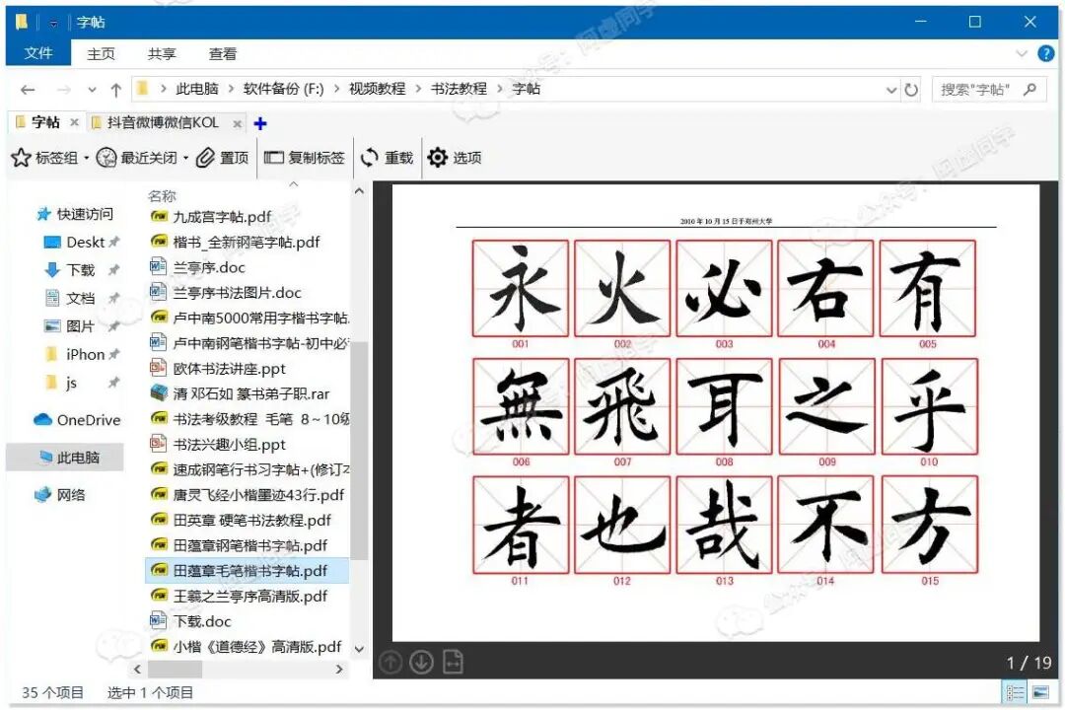Image resolution: width=1065 pixels, height=710 pixels.
Task: Open the 最近关闭 list
Action: [142, 158]
